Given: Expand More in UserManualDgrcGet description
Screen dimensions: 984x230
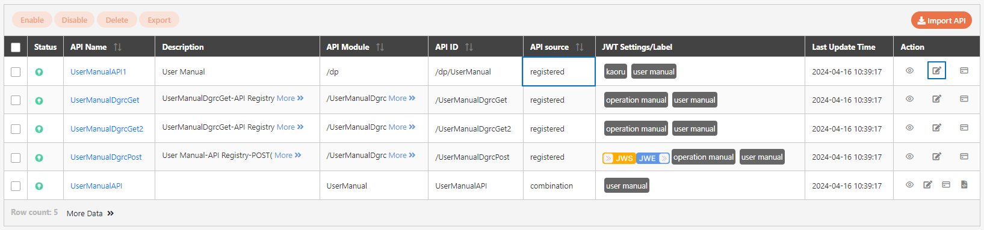Looking at the screenshot, I should tap(290, 98).
